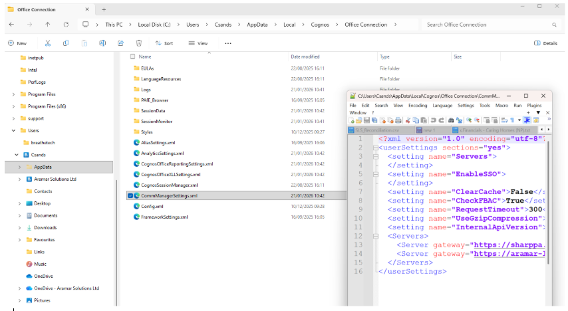Go up one folder level in Explorer
The width and height of the screenshot is (568, 311).
(47, 25)
